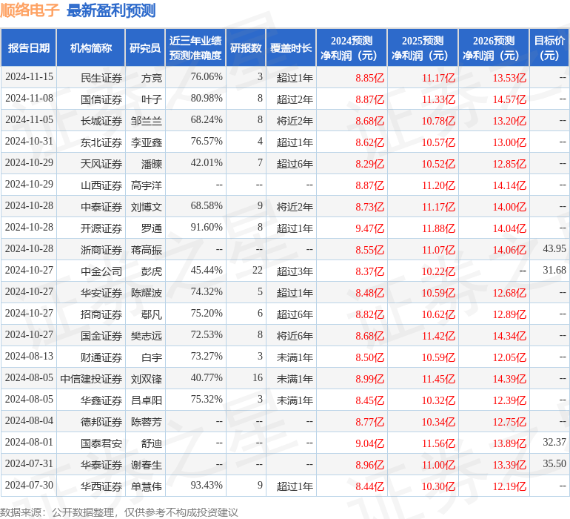Click the 31.68 target price

pos(554,270)
